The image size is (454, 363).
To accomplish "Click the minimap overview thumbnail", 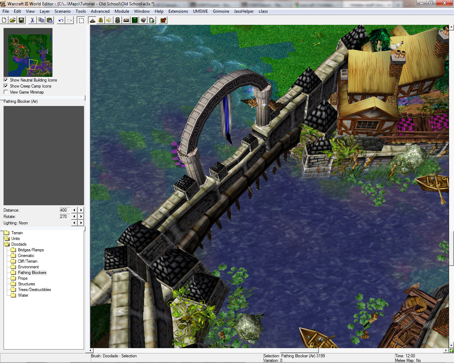I will coord(28,52).
